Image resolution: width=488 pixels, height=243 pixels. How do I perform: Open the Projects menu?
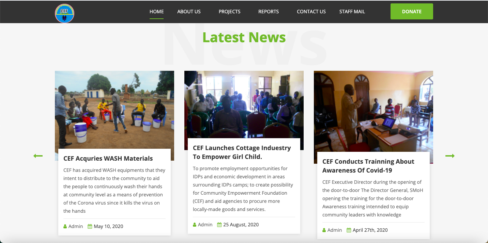click(x=230, y=12)
